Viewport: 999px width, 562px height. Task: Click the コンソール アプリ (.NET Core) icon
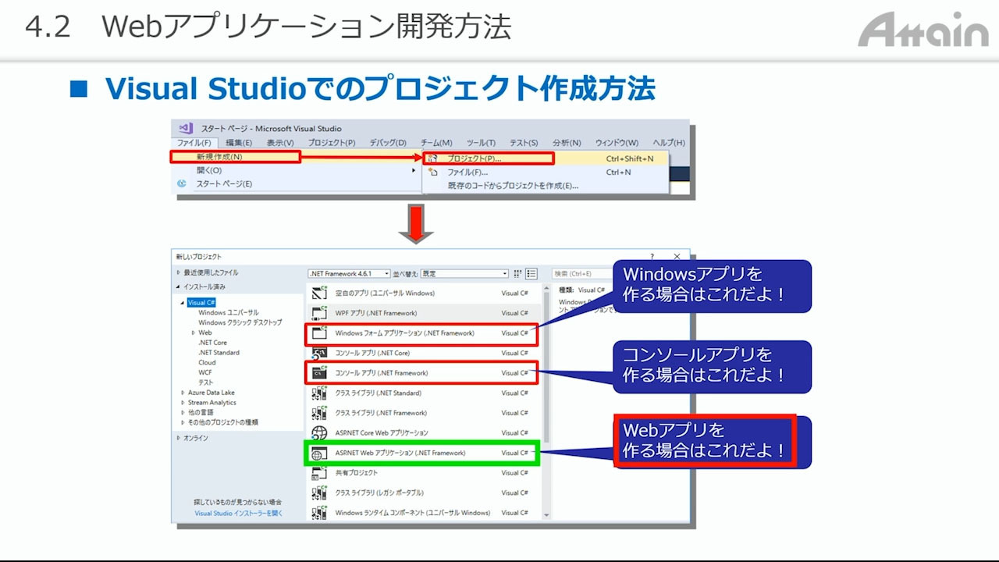pyautogui.click(x=318, y=353)
